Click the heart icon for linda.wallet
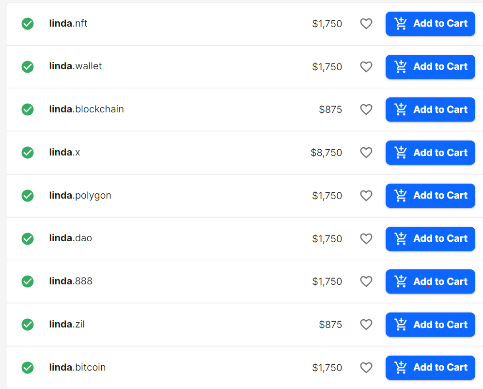The height and width of the screenshot is (389, 483). click(366, 67)
